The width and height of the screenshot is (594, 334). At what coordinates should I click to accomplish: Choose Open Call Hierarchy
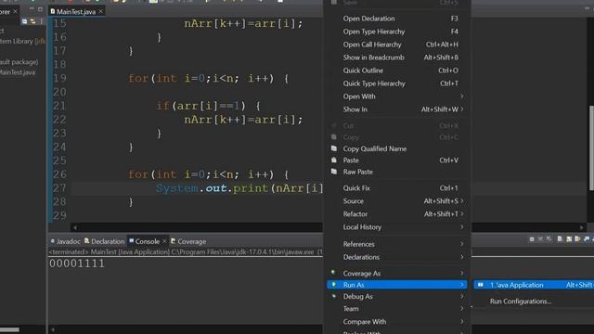click(x=397, y=45)
